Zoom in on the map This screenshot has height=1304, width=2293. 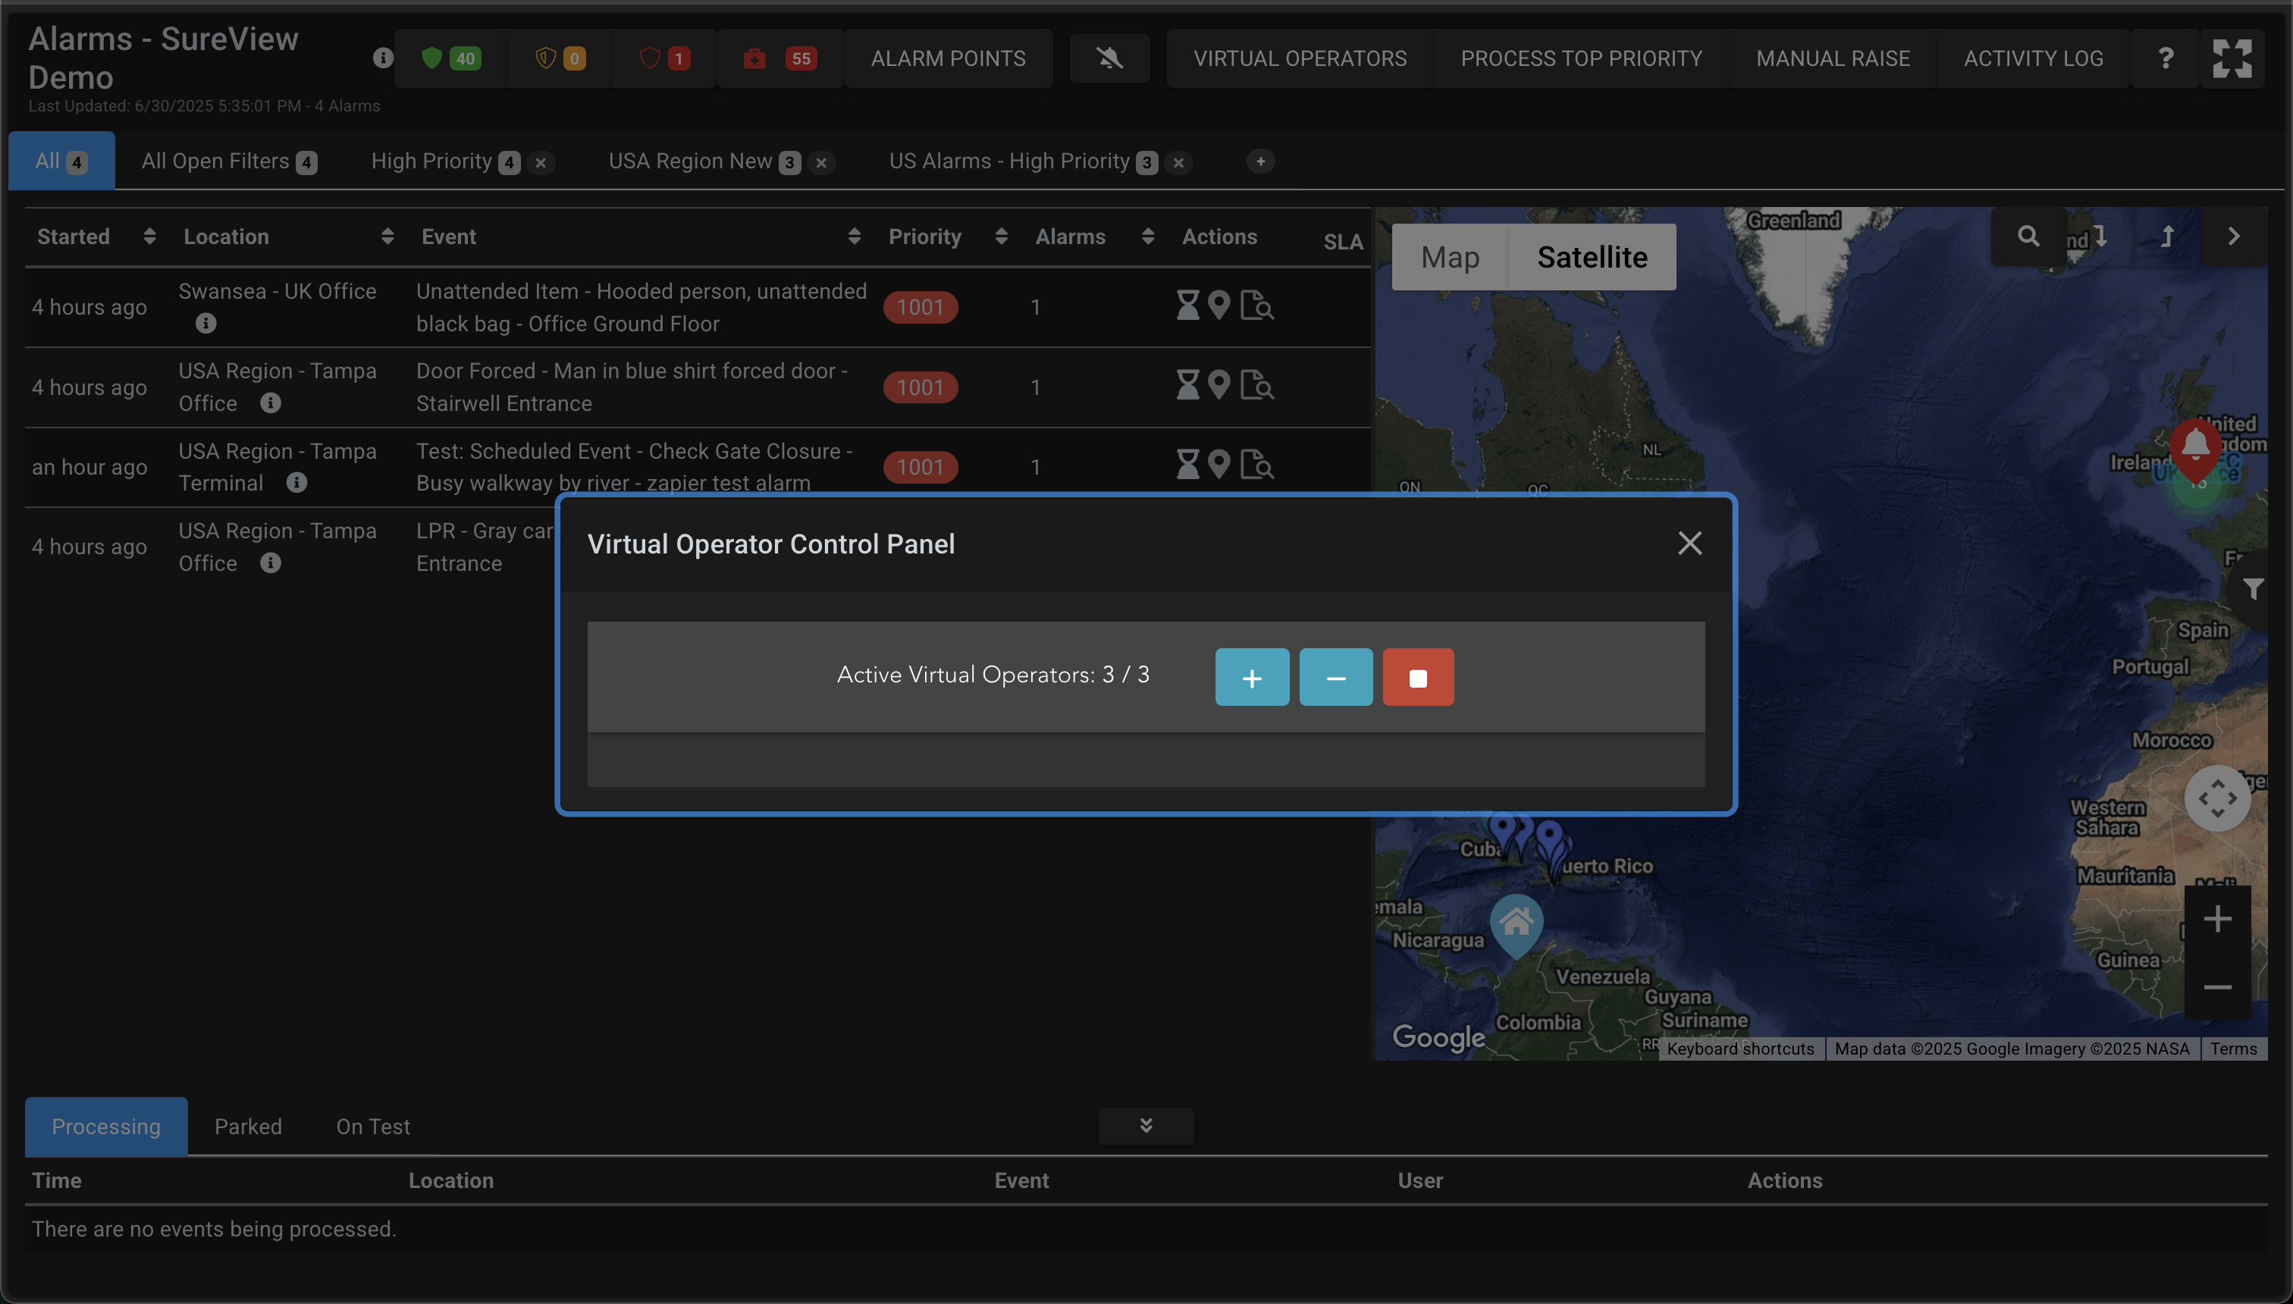(x=2217, y=919)
